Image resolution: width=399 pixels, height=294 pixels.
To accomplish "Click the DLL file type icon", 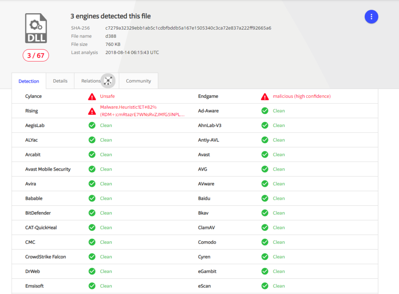I will coord(36,28).
